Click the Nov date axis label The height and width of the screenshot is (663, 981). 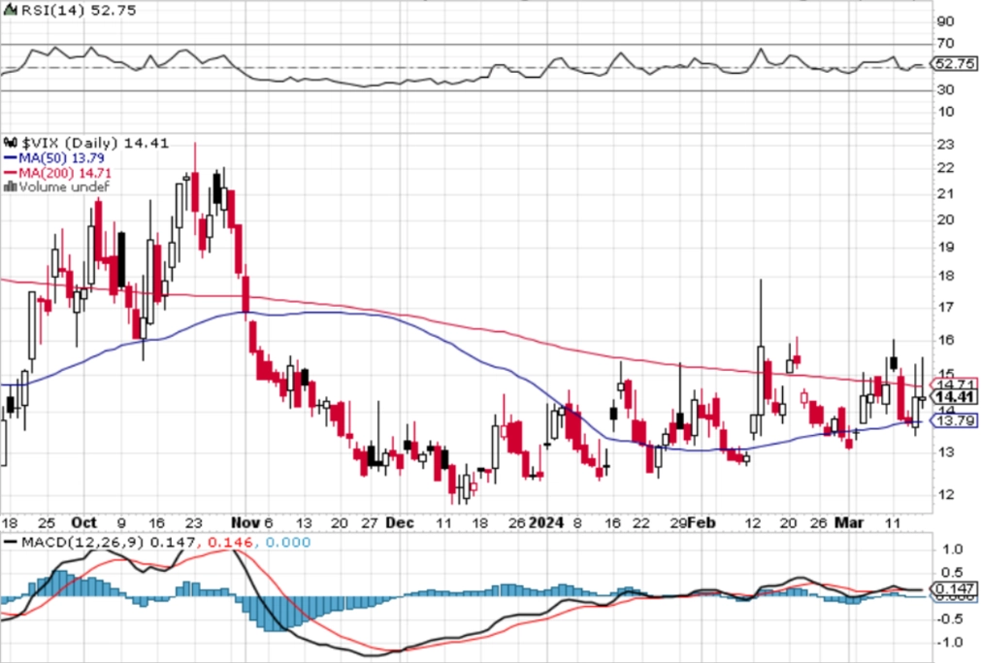[x=245, y=523]
